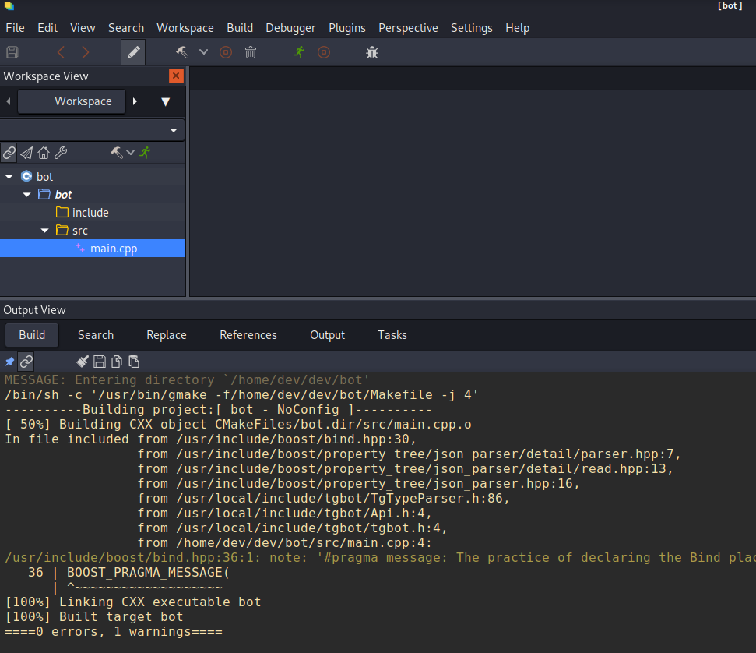
Task: Open the empty combo box under Workspace tab
Action: [x=92, y=130]
